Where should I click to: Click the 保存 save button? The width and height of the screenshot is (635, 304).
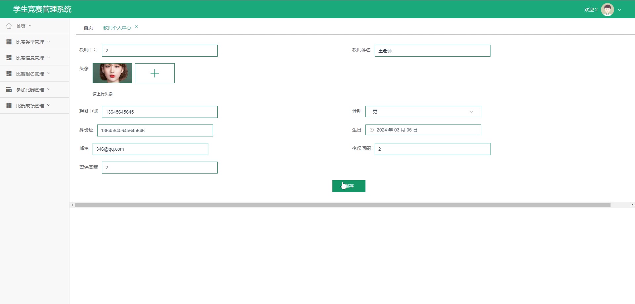click(x=349, y=186)
